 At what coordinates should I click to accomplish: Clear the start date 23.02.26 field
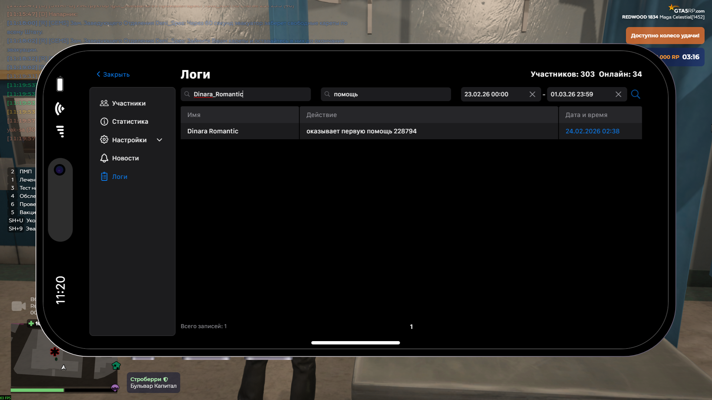pos(532,94)
